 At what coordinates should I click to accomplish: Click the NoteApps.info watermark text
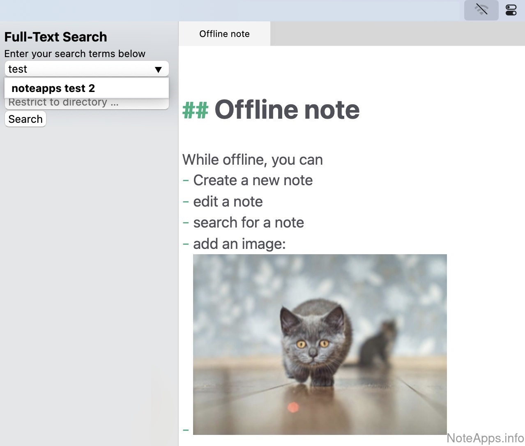click(x=485, y=438)
